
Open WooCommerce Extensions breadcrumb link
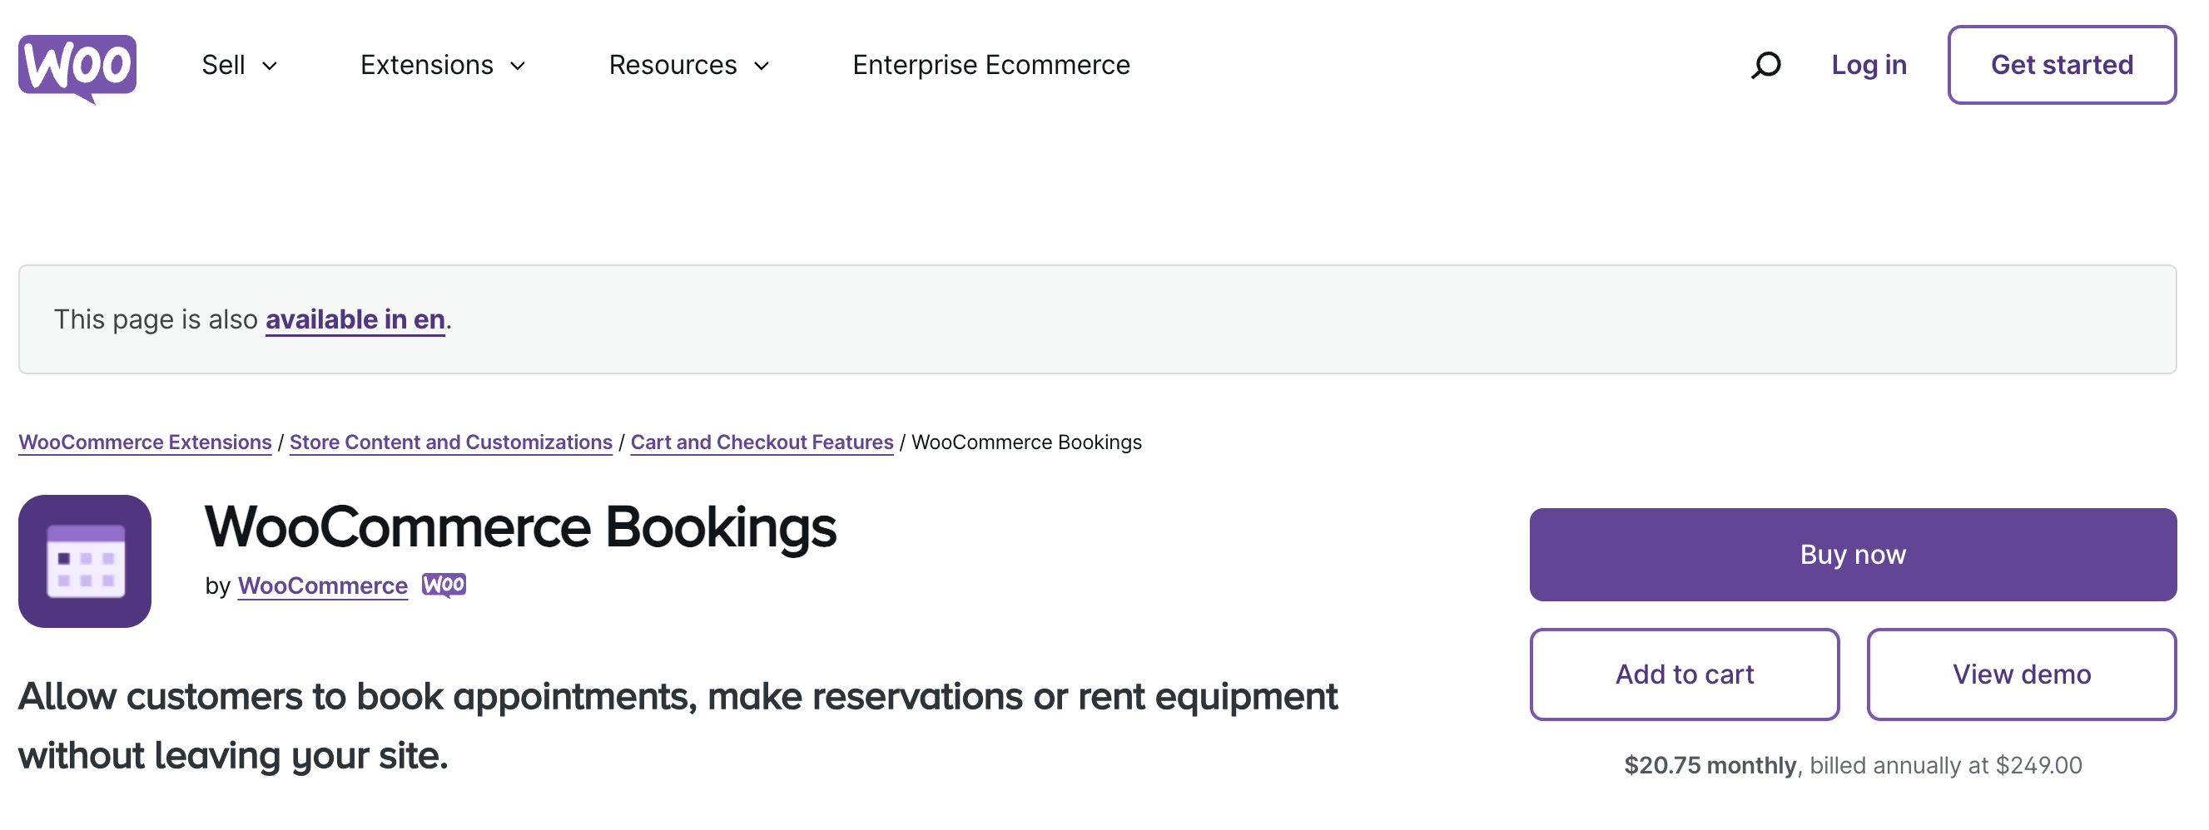pyautogui.click(x=145, y=442)
